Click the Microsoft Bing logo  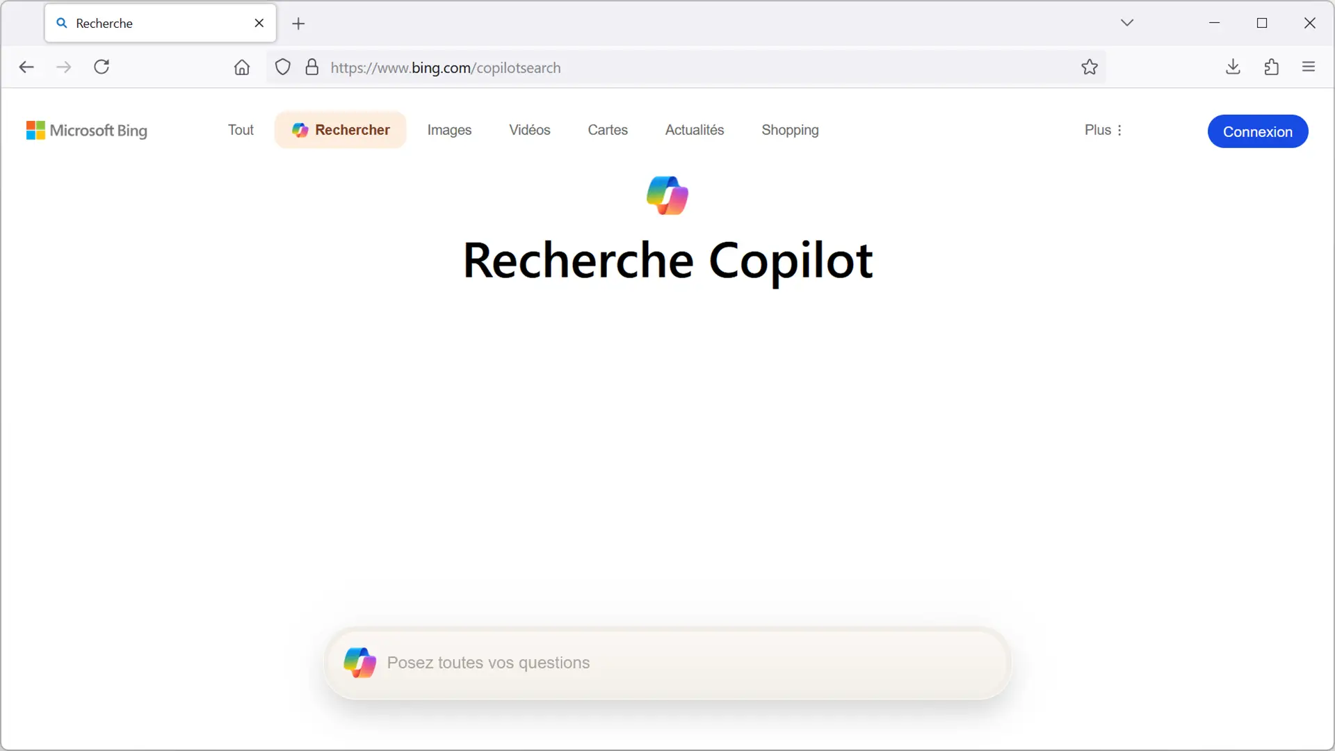[x=87, y=131]
